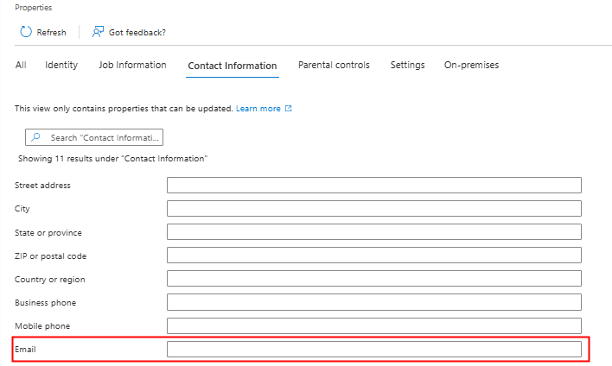Click the Learn more external link icon
Image resolution: width=612 pixels, height=366 pixels.
tap(289, 109)
